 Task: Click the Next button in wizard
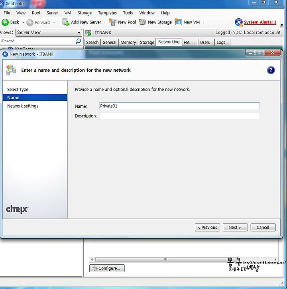click(235, 228)
